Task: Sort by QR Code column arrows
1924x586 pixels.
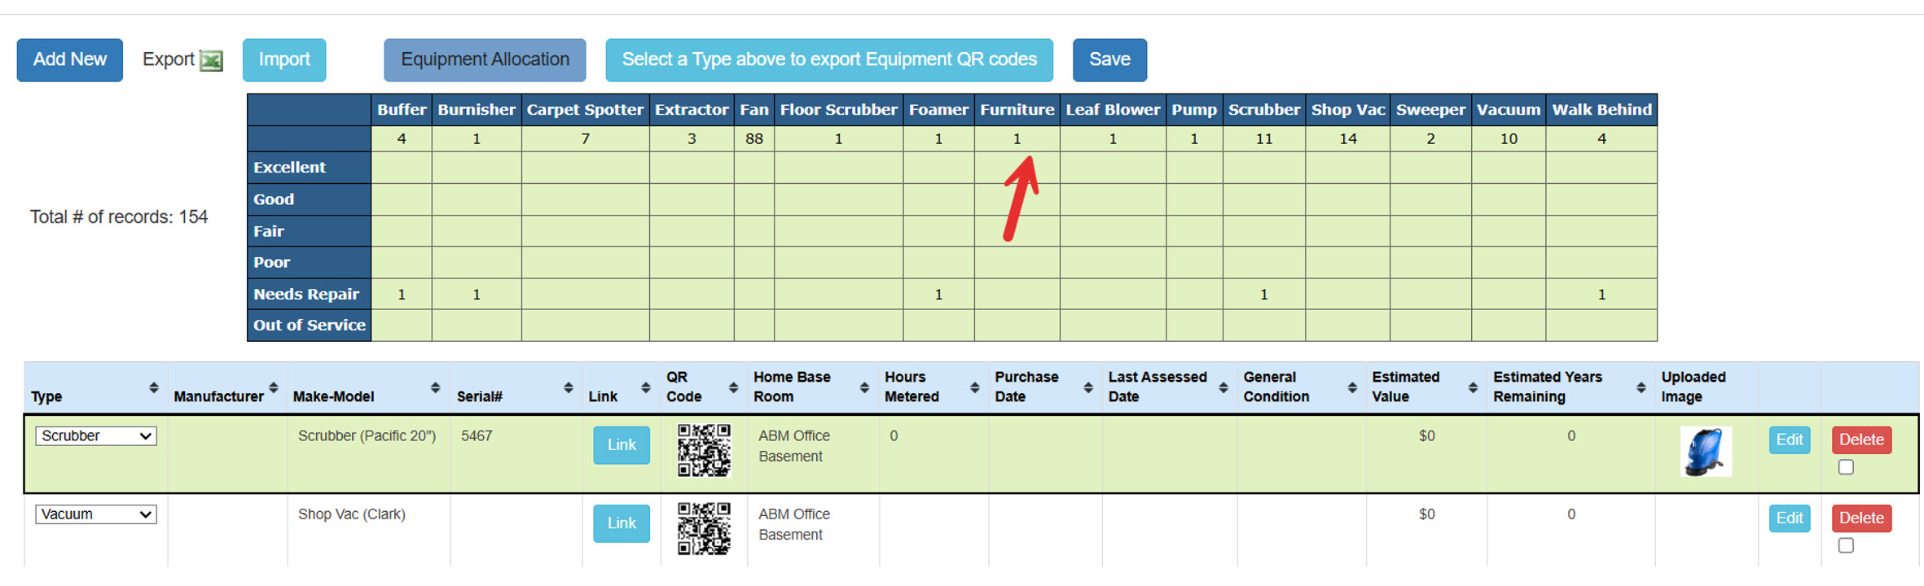Action: [733, 387]
